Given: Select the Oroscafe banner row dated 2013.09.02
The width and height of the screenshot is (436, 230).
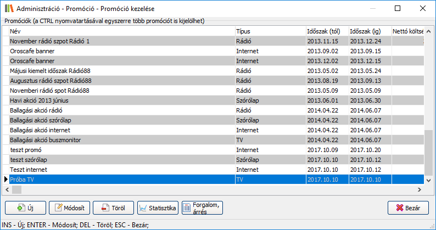Looking at the screenshot, I should pyautogui.click(x=121, y=51).
